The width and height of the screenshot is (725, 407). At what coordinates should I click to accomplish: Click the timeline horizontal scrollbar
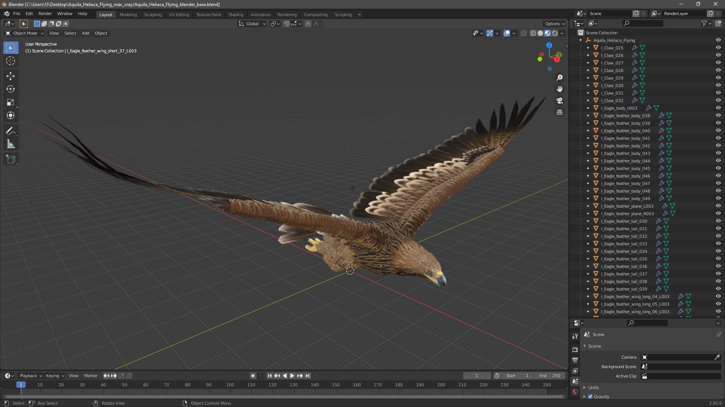(284, 396)
